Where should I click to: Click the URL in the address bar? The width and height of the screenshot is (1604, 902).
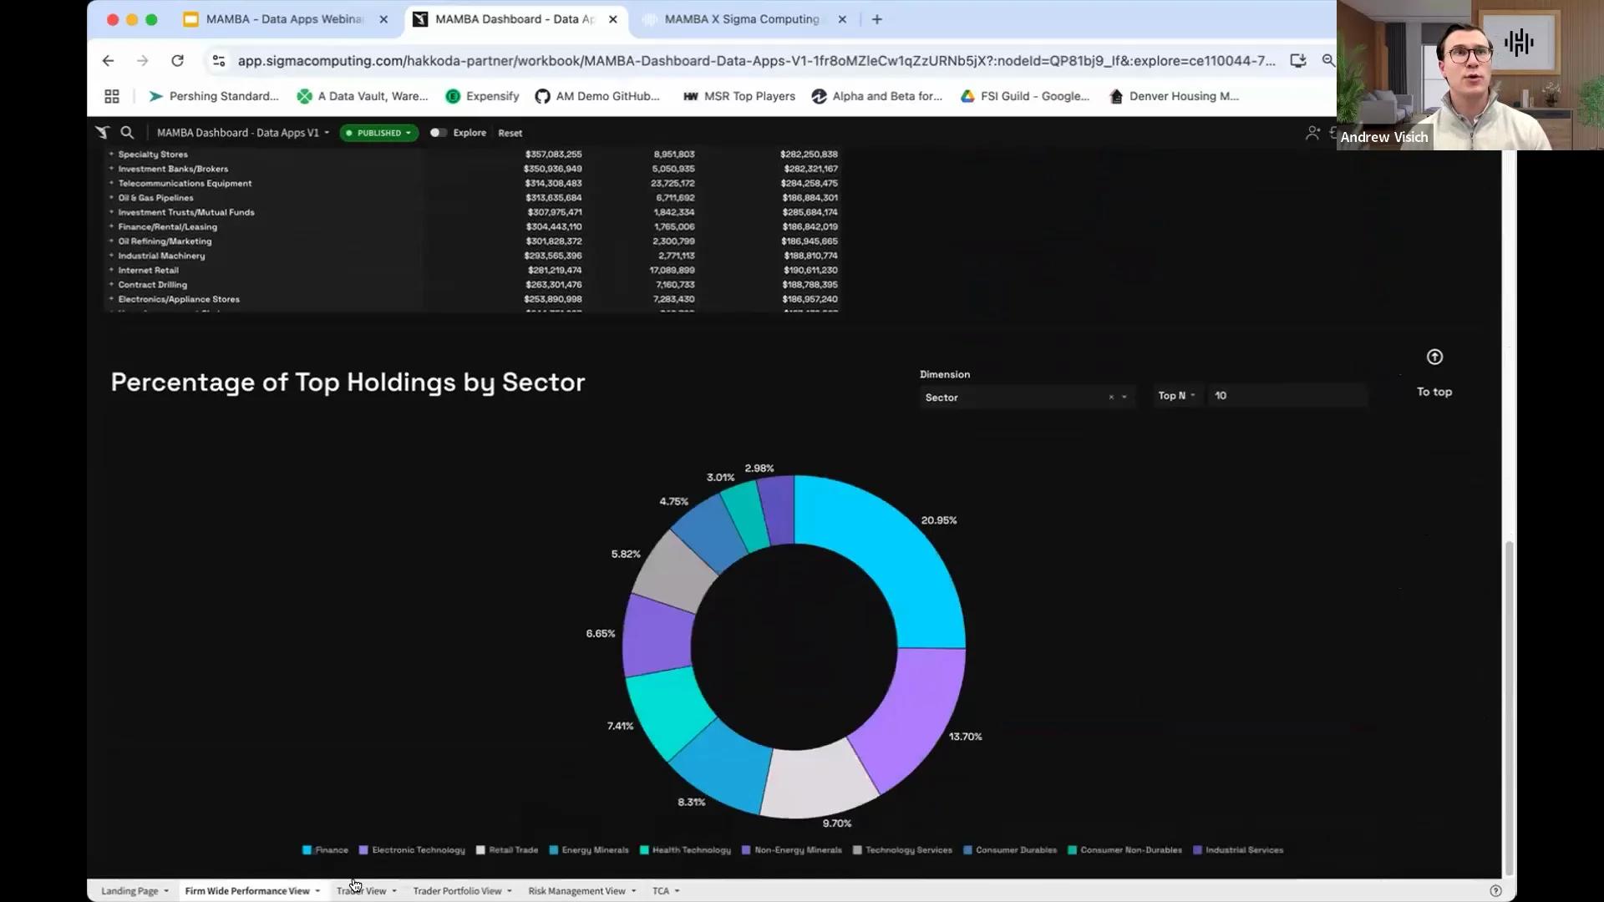click(756, 60)
